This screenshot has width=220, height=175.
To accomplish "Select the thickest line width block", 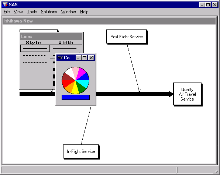I will pyautogui.click(x=54, y=83).
